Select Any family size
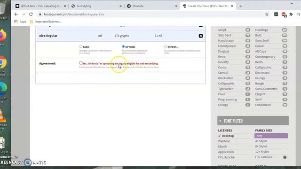 pos(271,136)
